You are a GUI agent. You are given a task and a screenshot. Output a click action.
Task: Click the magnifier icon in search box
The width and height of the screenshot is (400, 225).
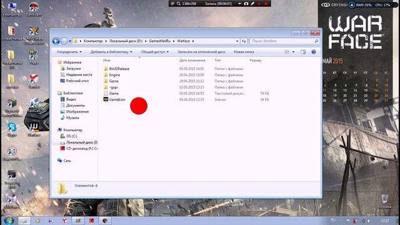(316, 41)
